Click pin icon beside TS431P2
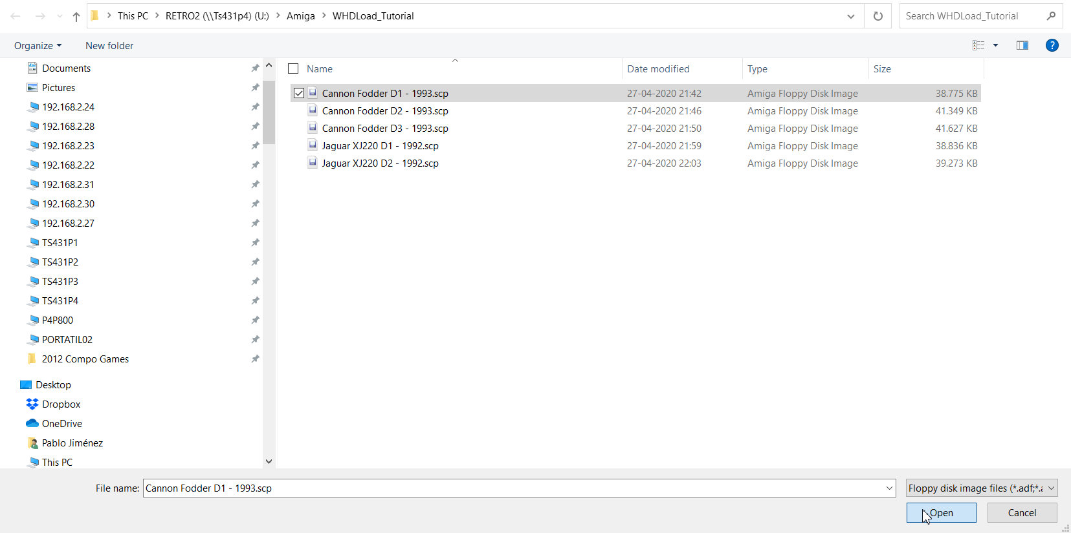 click(x=255, y=262)
